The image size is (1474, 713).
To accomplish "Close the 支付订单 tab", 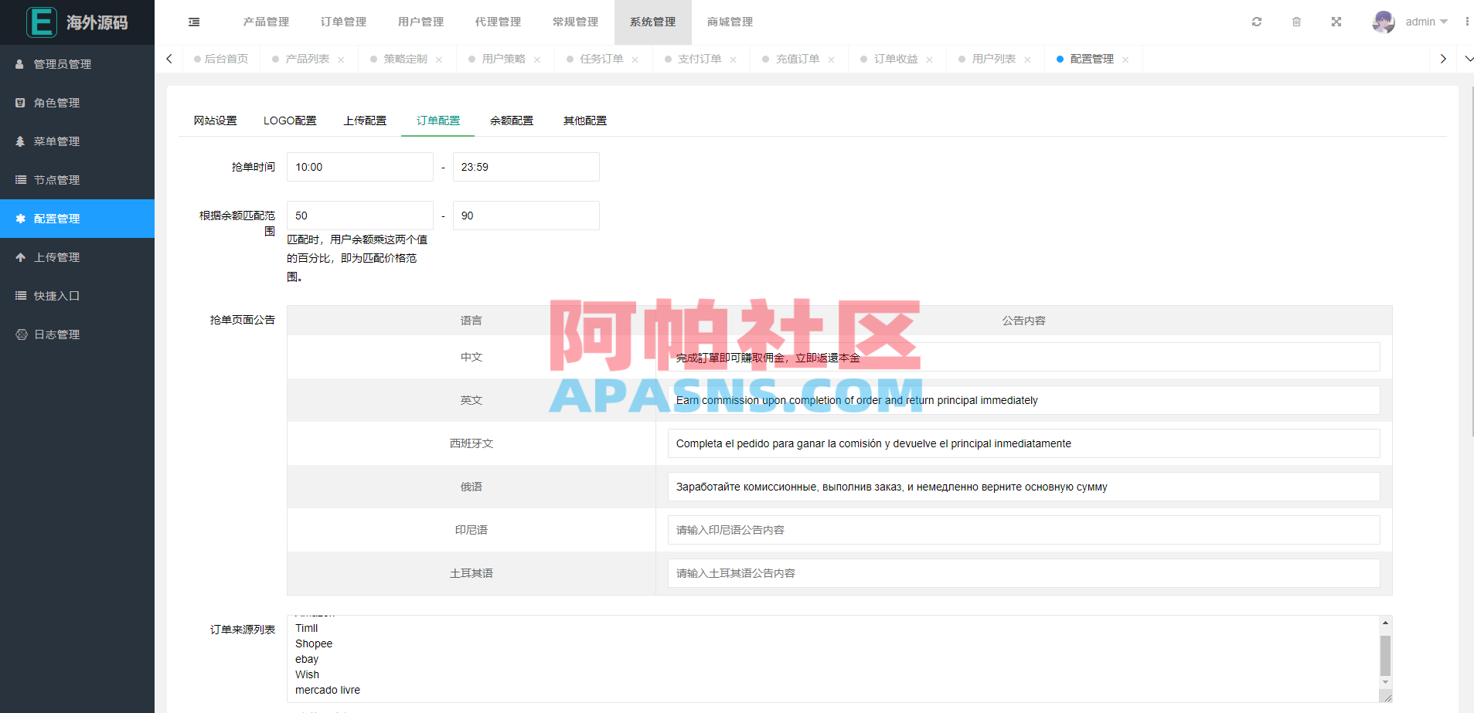I will click(733, 59).
